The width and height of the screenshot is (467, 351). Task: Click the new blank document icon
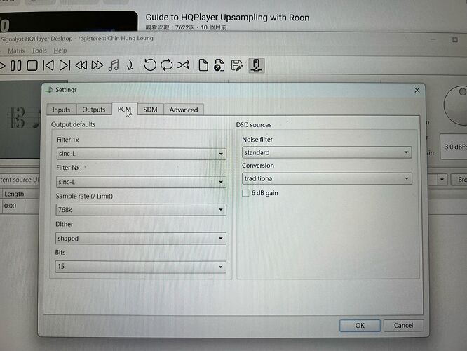203,65
